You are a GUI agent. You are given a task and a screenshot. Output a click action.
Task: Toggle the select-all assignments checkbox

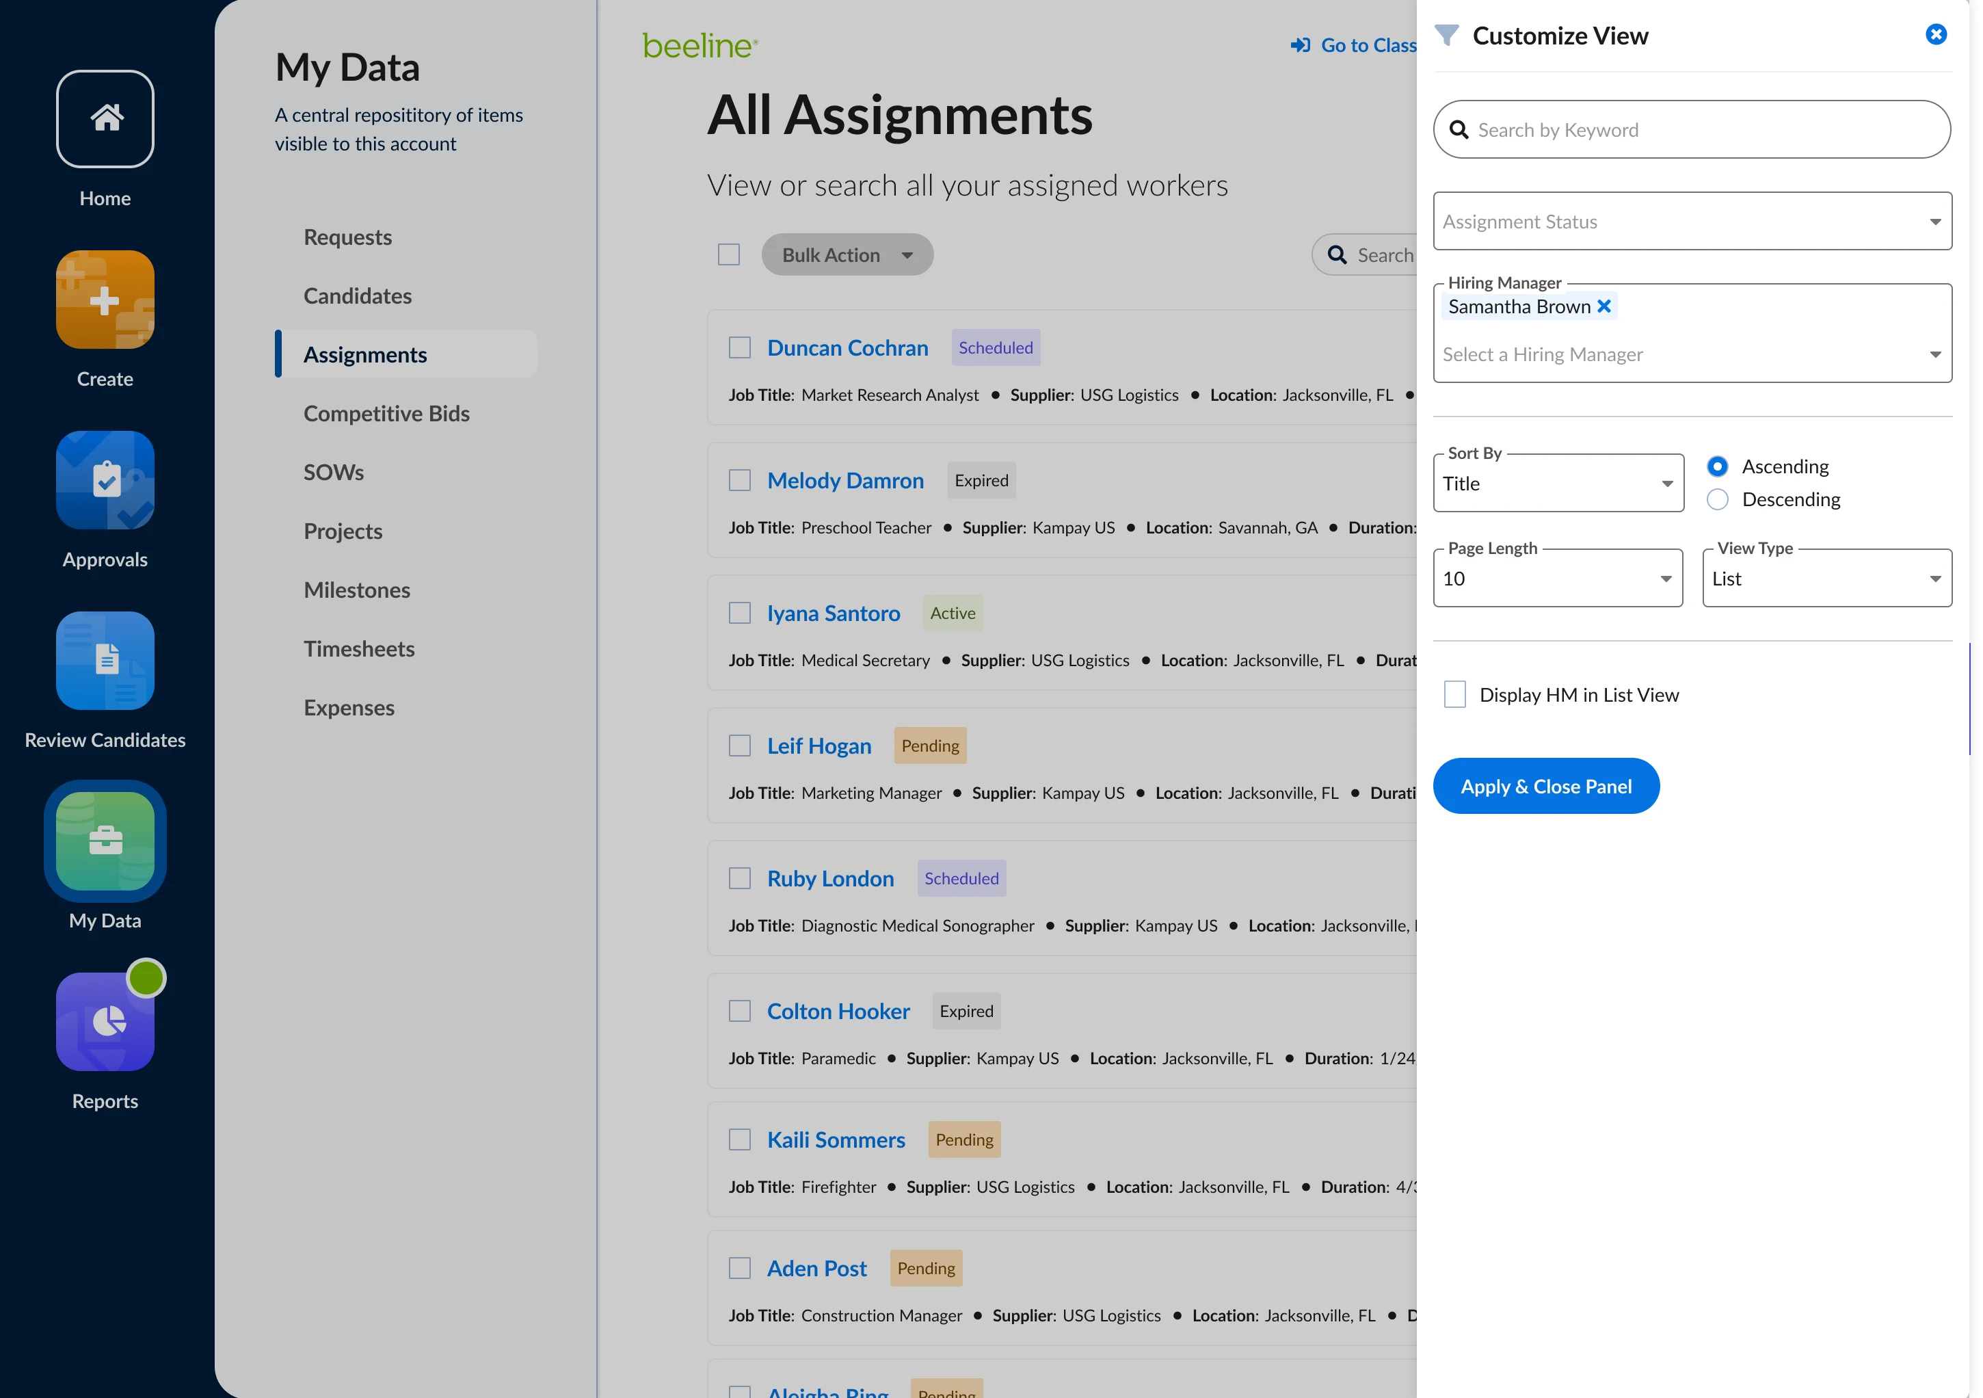click(x=729, y=255)
